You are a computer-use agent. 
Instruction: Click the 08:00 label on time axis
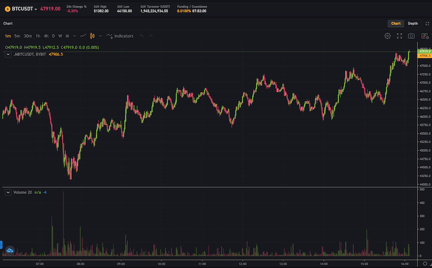pos(80,264)
